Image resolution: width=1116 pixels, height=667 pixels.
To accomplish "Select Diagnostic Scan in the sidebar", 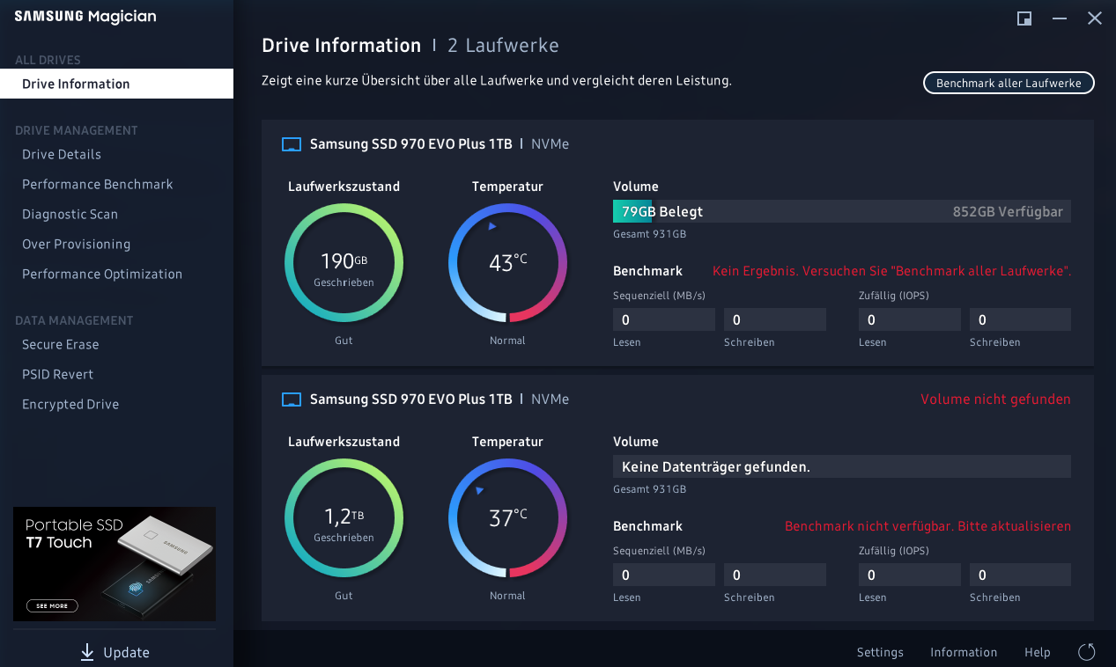I will click(x=70, y=214).
